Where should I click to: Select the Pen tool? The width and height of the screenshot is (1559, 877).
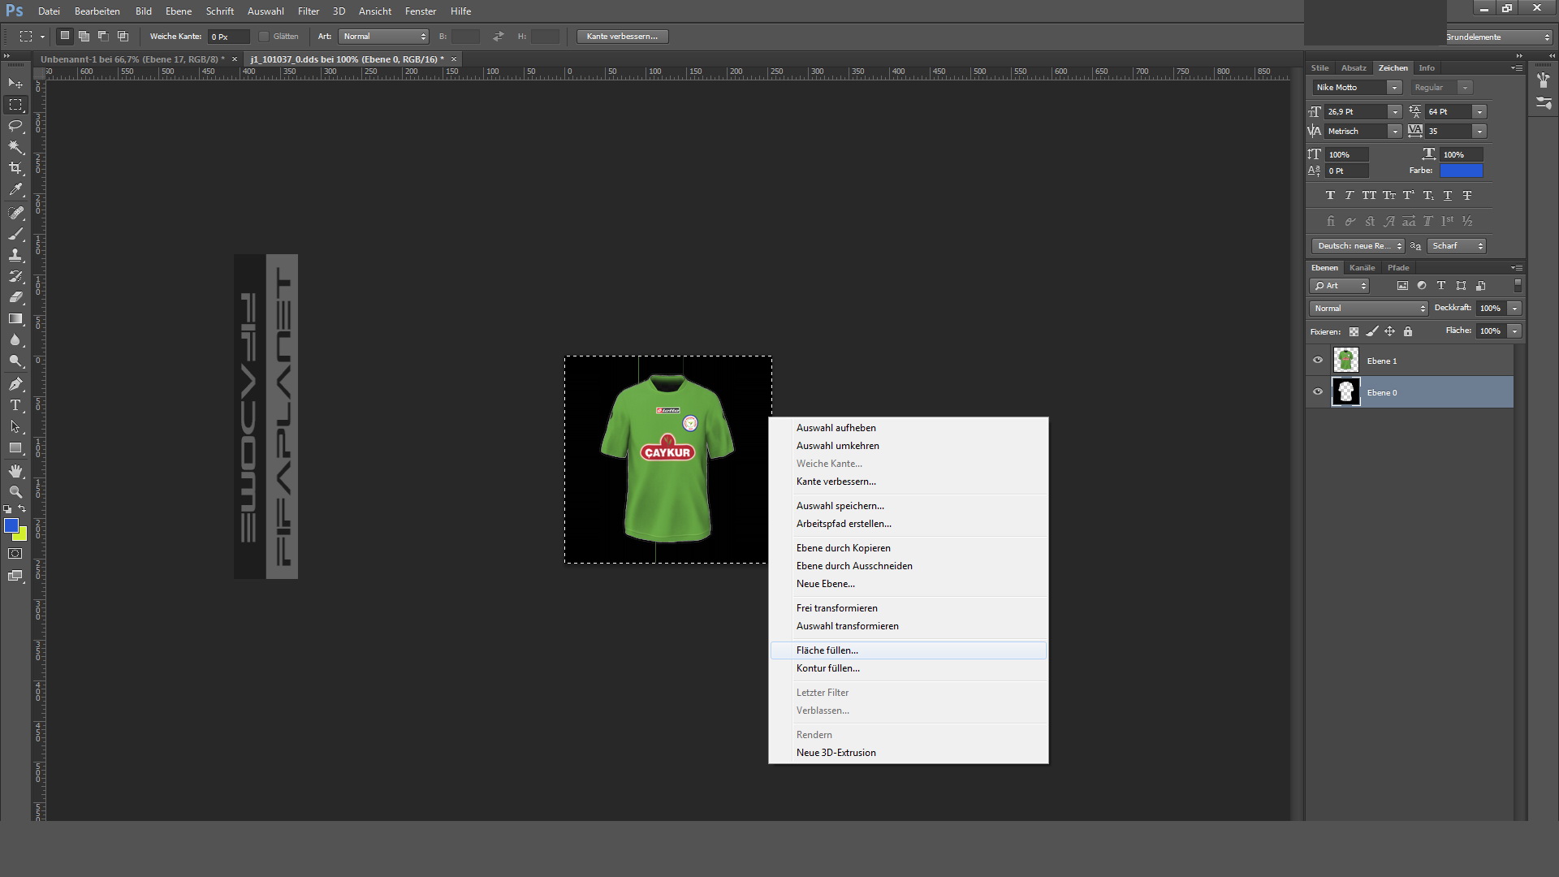click(15, 384)
